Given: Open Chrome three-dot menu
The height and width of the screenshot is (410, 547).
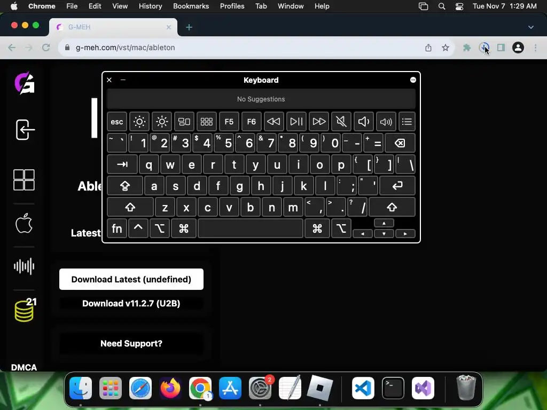Looking at the screenshot, I should [x=535, y=48].
